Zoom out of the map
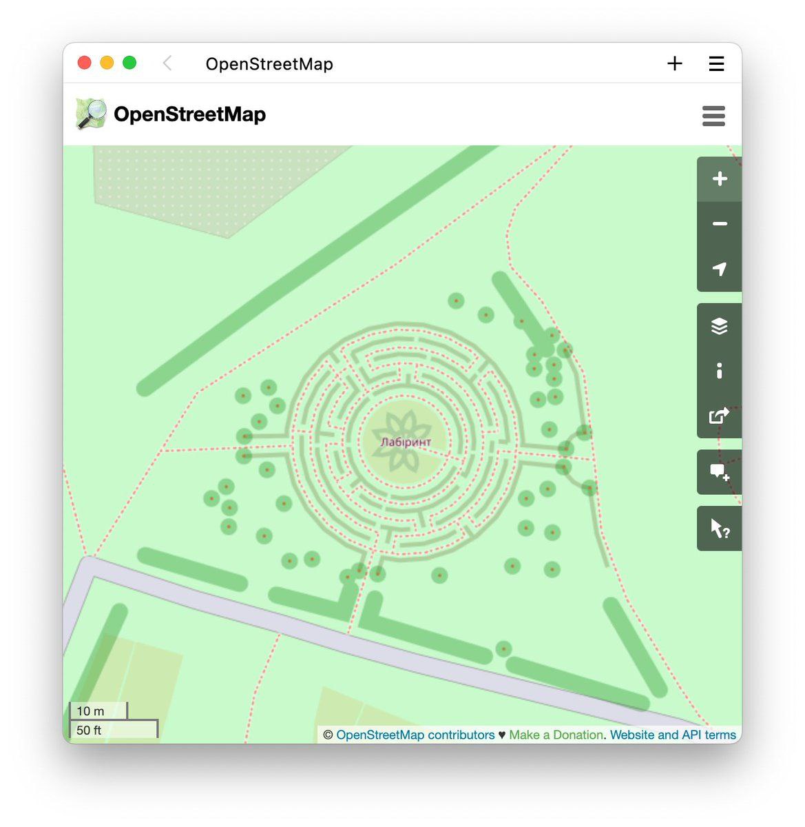The height and width of the screenshot is (827, 805). point(720,224)
